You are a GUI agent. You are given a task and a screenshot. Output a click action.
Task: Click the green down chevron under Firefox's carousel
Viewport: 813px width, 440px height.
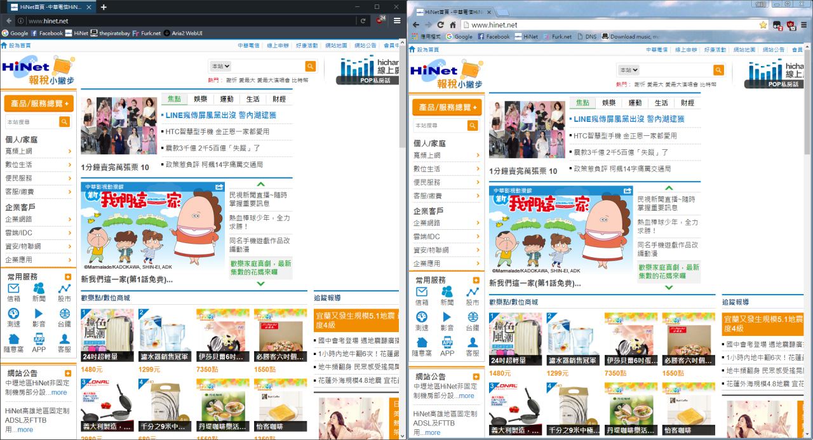[x=260, y=284]
